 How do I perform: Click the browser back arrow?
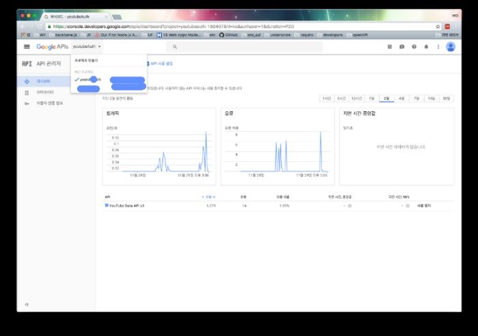(23, 27)
